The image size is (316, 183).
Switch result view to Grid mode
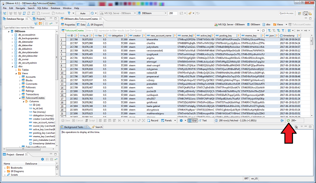192,121
